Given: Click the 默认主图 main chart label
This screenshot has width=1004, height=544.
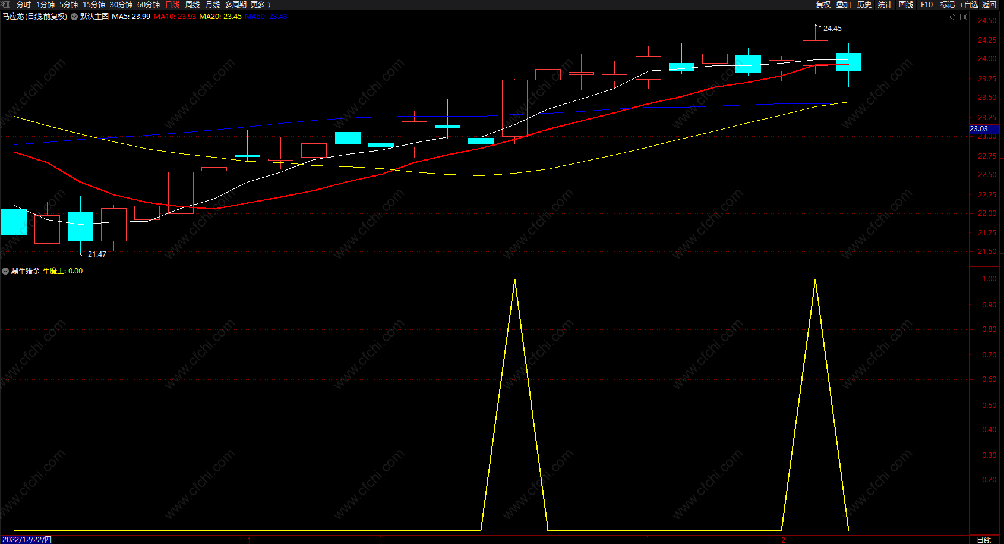Looking at the screenshot, I should [x=94, y=17].
